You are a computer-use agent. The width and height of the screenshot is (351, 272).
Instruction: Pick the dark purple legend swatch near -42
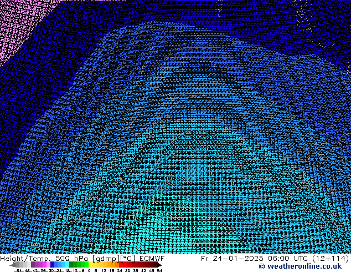(33, 264)
